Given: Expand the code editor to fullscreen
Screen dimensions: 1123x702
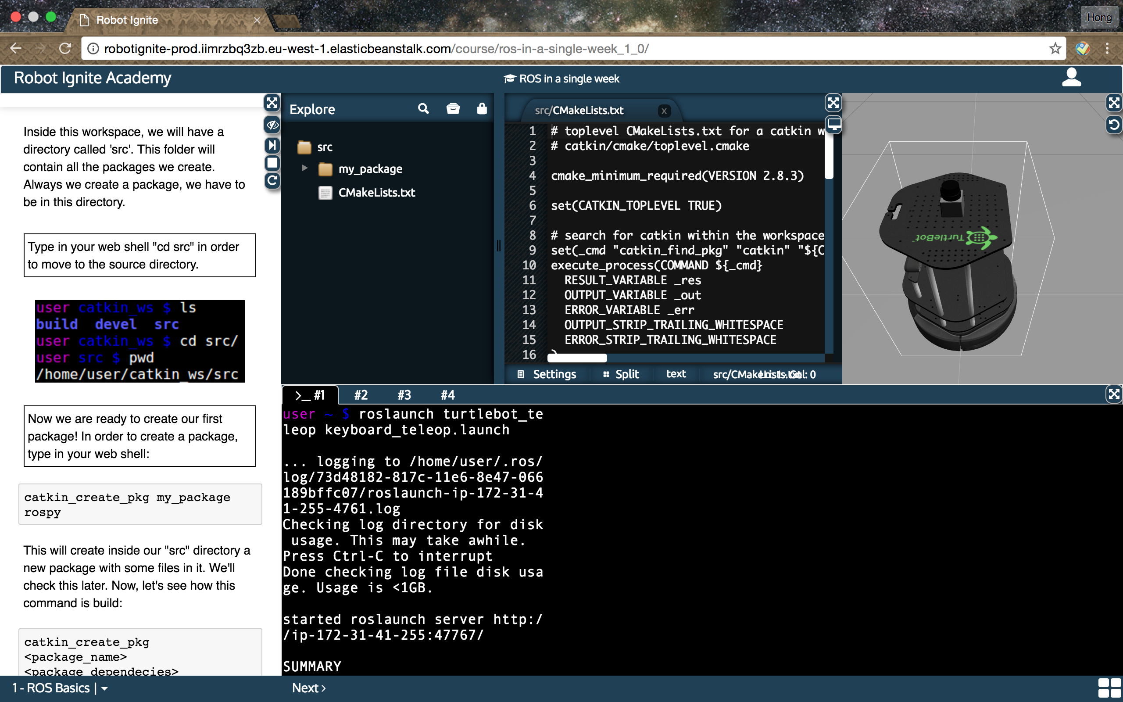Looking at the screenshot, I should click(833, 103).
